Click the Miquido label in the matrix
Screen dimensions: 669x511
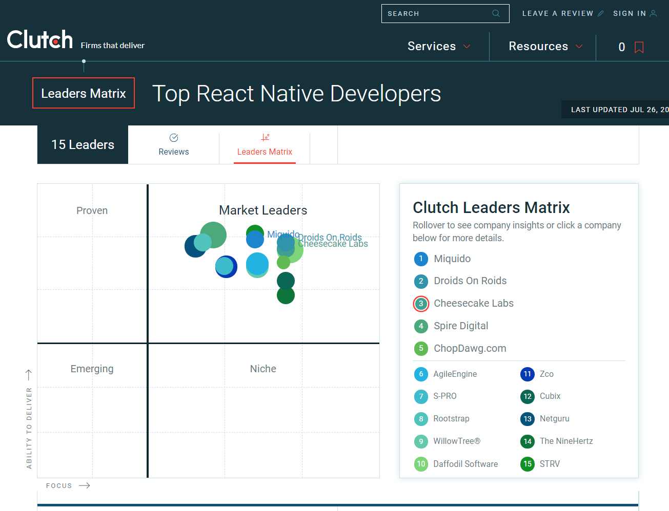tap(283, 234)
